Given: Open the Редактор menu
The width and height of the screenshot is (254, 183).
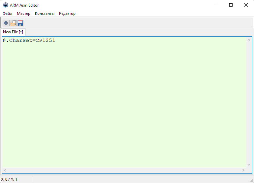Looking at the screenshot, I should tap(67, 14).
